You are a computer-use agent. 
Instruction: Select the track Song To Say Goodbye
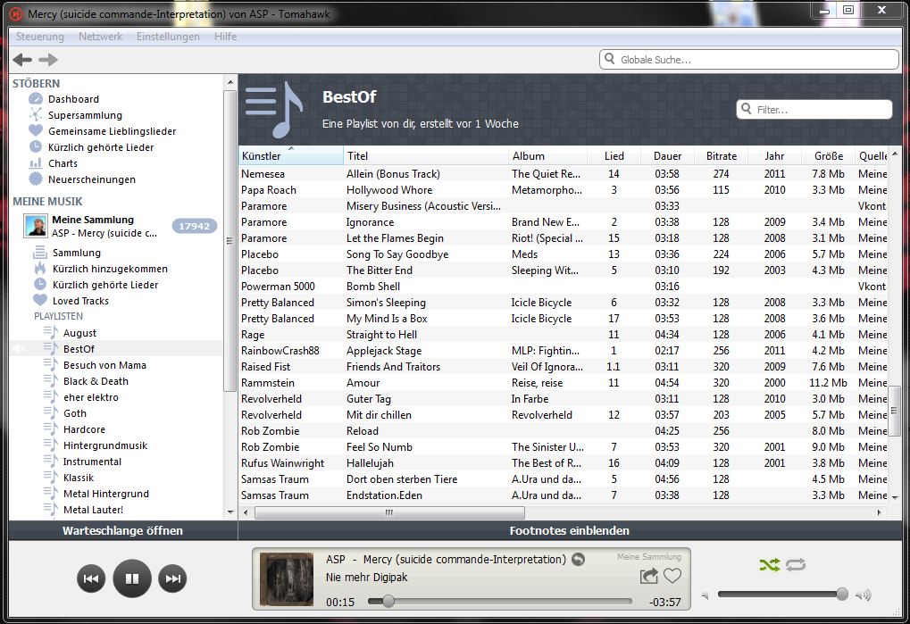563,254
